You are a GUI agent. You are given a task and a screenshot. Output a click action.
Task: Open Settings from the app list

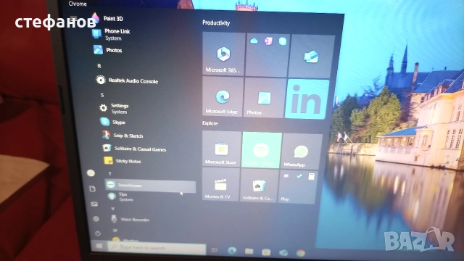115,108
